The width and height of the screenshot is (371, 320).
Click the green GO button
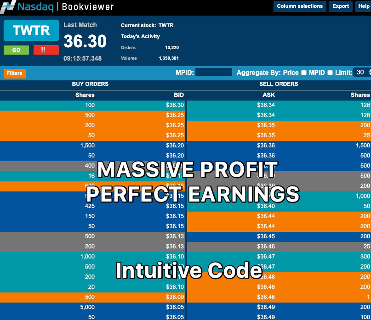17,50
